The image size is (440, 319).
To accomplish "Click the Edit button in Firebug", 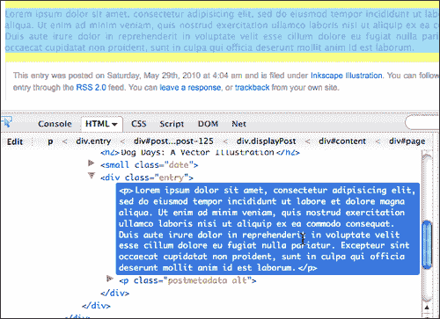I will [15, 141].
